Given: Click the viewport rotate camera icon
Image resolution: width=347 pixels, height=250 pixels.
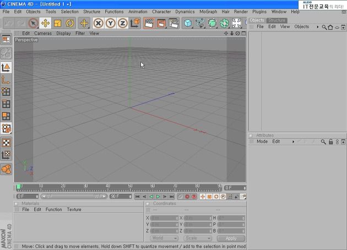Looking at the screenshot, I should click(x=238, y=33).
